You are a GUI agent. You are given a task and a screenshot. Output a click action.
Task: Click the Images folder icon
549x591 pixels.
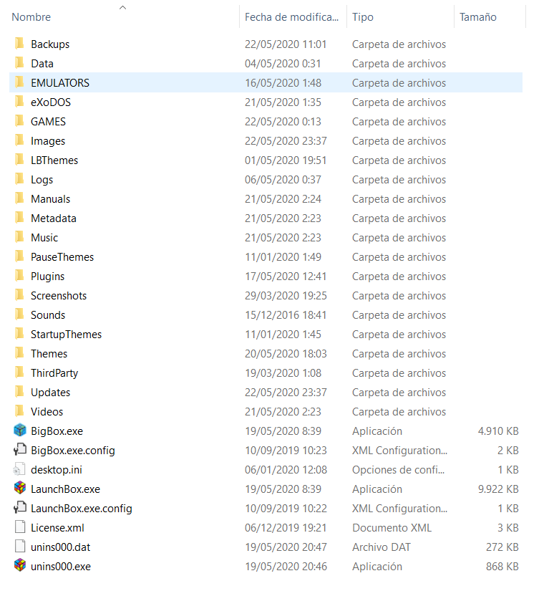click(x=19, y=140)
